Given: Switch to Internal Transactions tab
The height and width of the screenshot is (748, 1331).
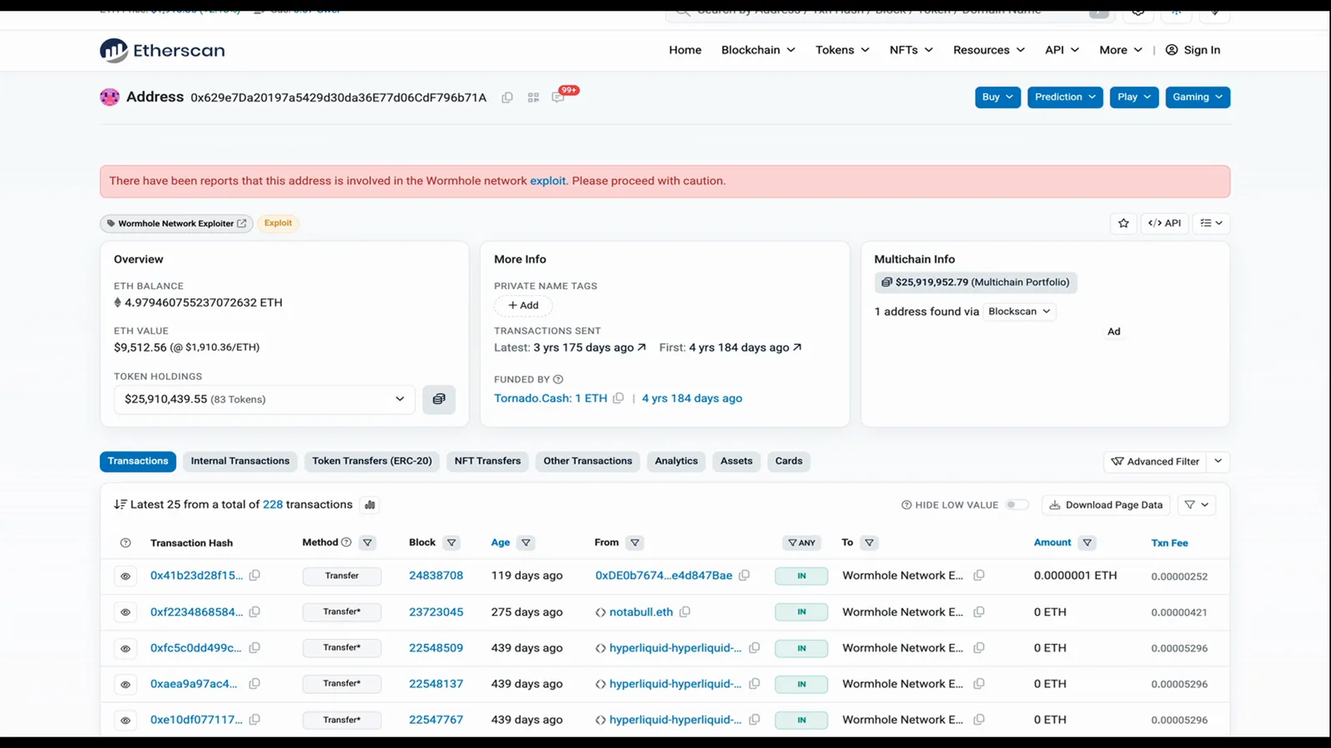Looking at the screenshot, I should [240, 461].
